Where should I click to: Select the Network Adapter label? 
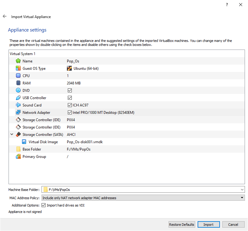coord(36,113)
